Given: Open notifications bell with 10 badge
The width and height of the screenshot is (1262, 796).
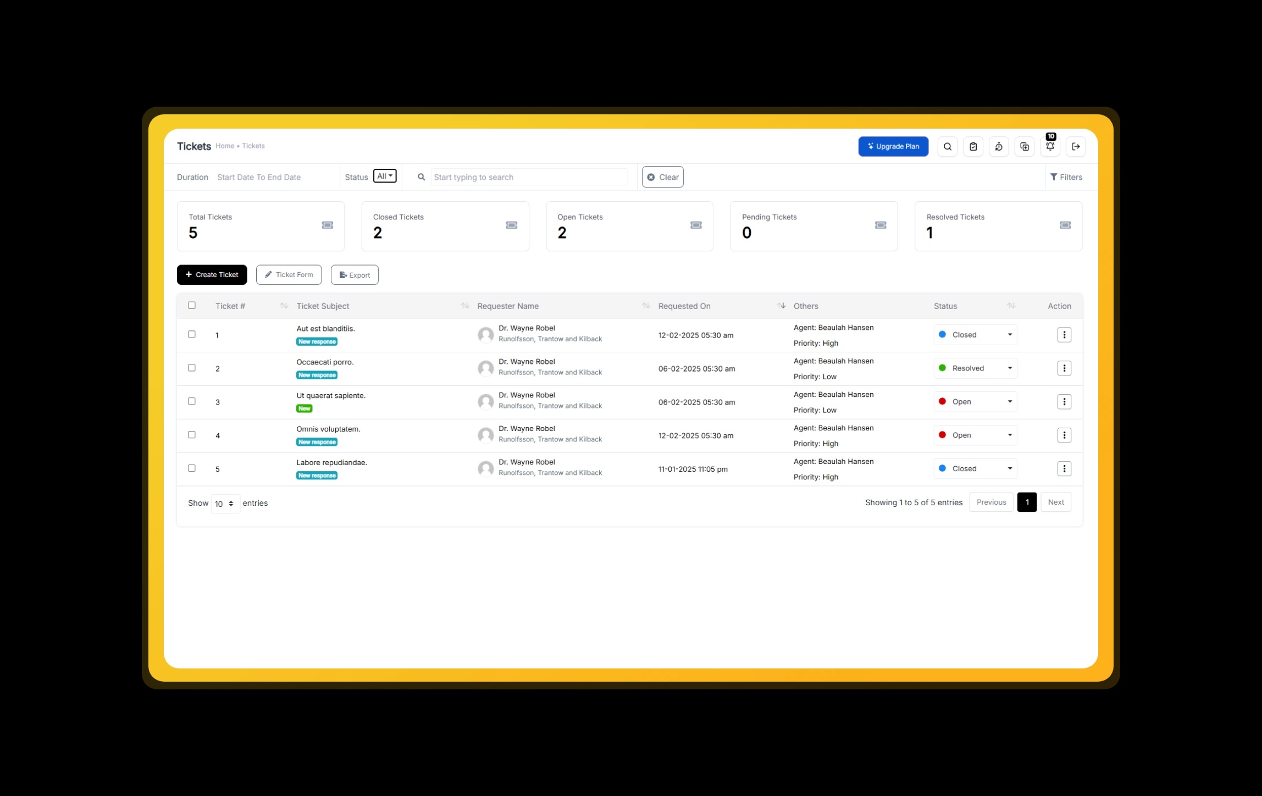Looking at the screenshot, I should 1050,146.
